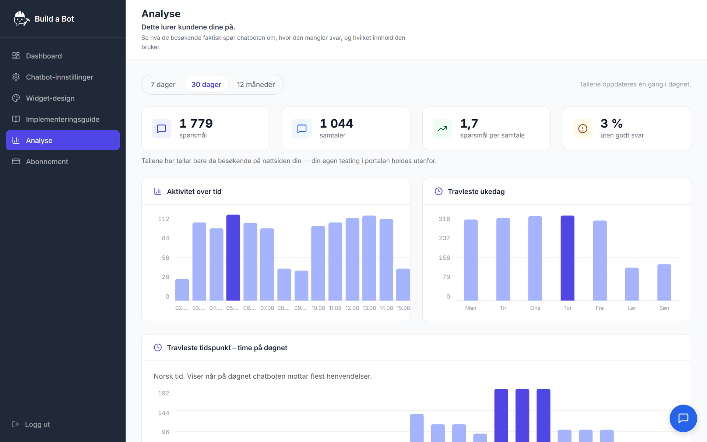
Task: Click the clock icon beside Travleste tidspunkt
Action: (x=158, y=348)
